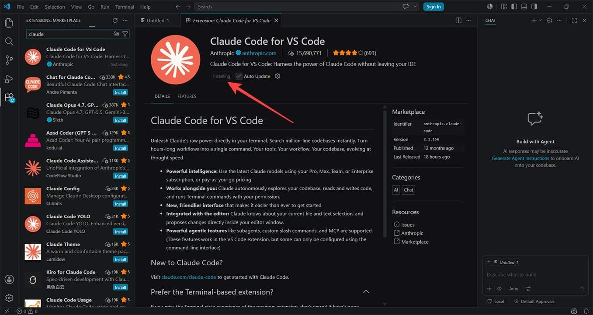Image resolution: width=593 pixels, height=315 pixels.
Task: Click Generate Agent Instructions link
Action: tap(520, 158)
